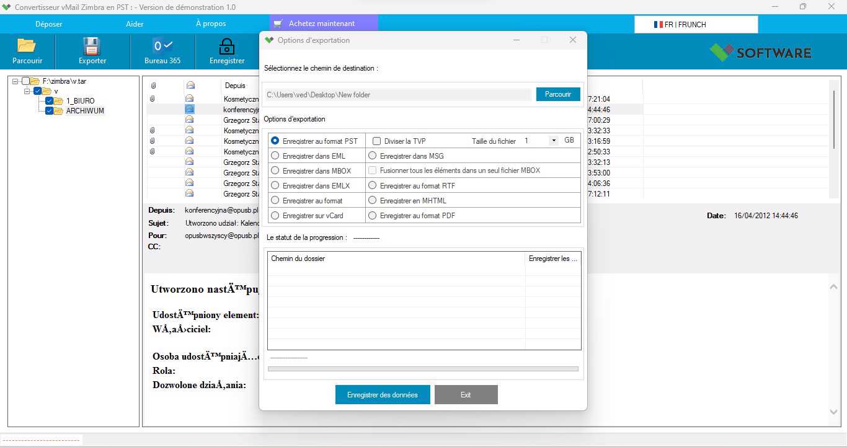Click the Depuis column header
The image size is (847, 447).
pyautogui.click(x=235, y=86)
